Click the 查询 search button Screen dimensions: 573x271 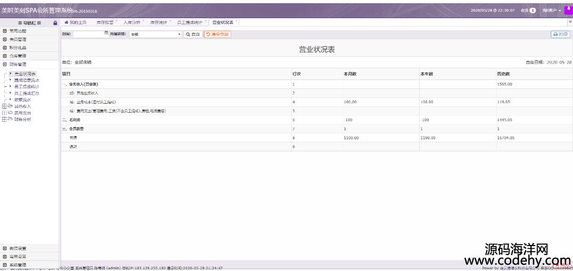tap(193, 34)
